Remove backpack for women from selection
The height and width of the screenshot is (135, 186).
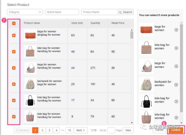(176, 85)
